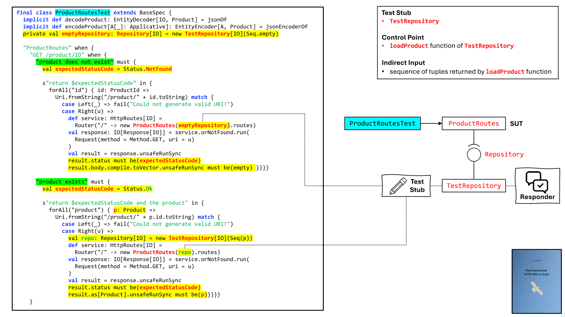Click the red TestRepository bullet under Test Stub

414,21
